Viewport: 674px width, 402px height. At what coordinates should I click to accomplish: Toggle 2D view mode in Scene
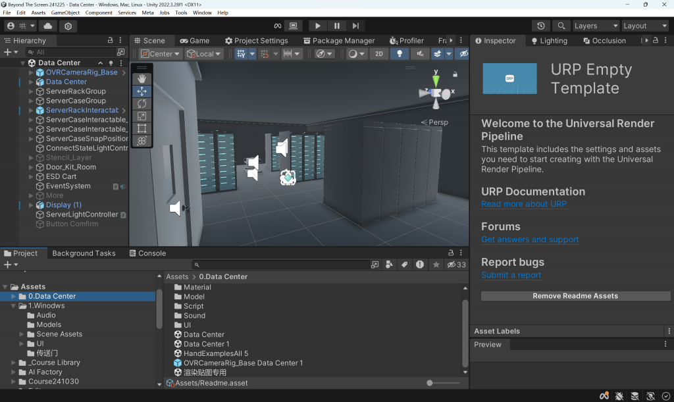(378, 54)
